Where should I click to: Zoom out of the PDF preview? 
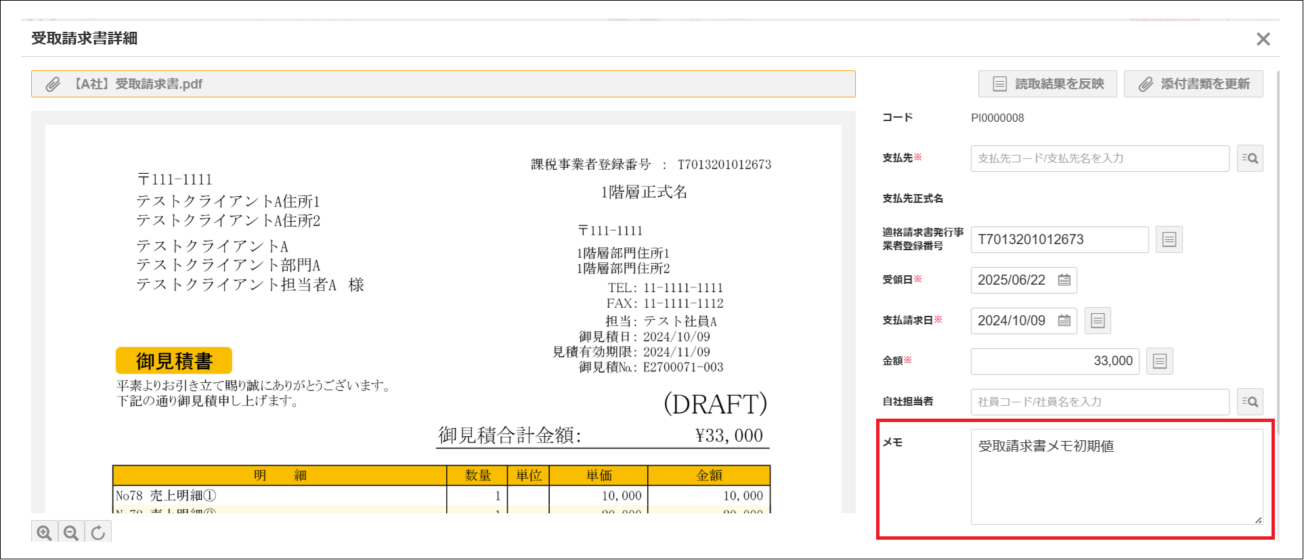(71, 533)
